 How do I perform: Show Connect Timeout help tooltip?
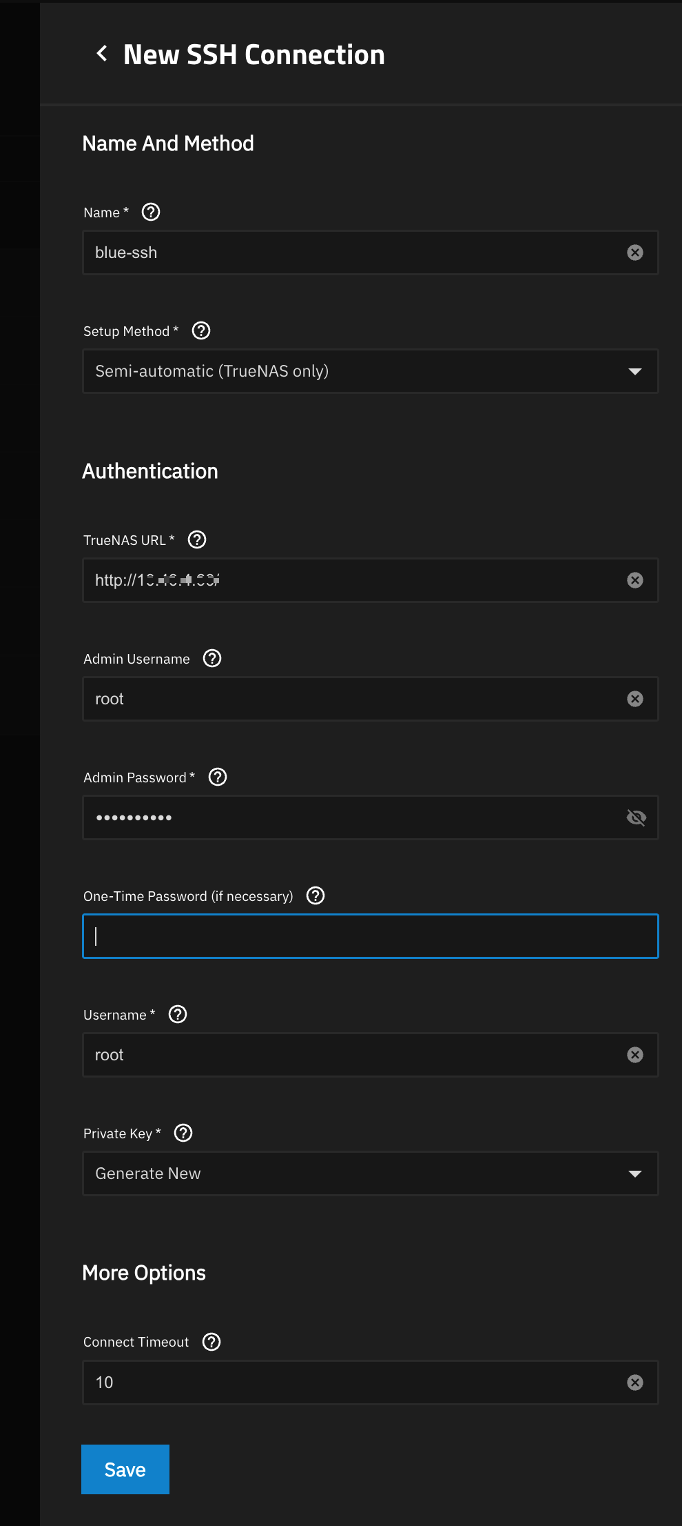coord(211,1341)
